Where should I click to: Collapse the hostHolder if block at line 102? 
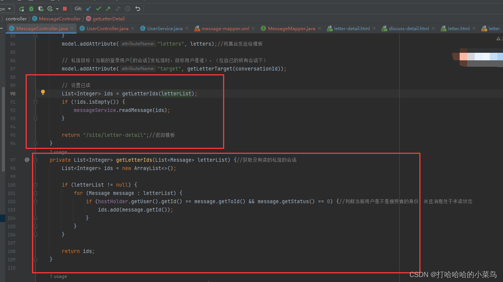tap(36, 201)
